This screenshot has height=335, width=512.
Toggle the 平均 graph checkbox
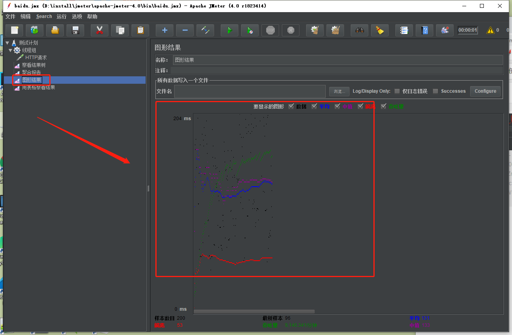click(314, 106)
